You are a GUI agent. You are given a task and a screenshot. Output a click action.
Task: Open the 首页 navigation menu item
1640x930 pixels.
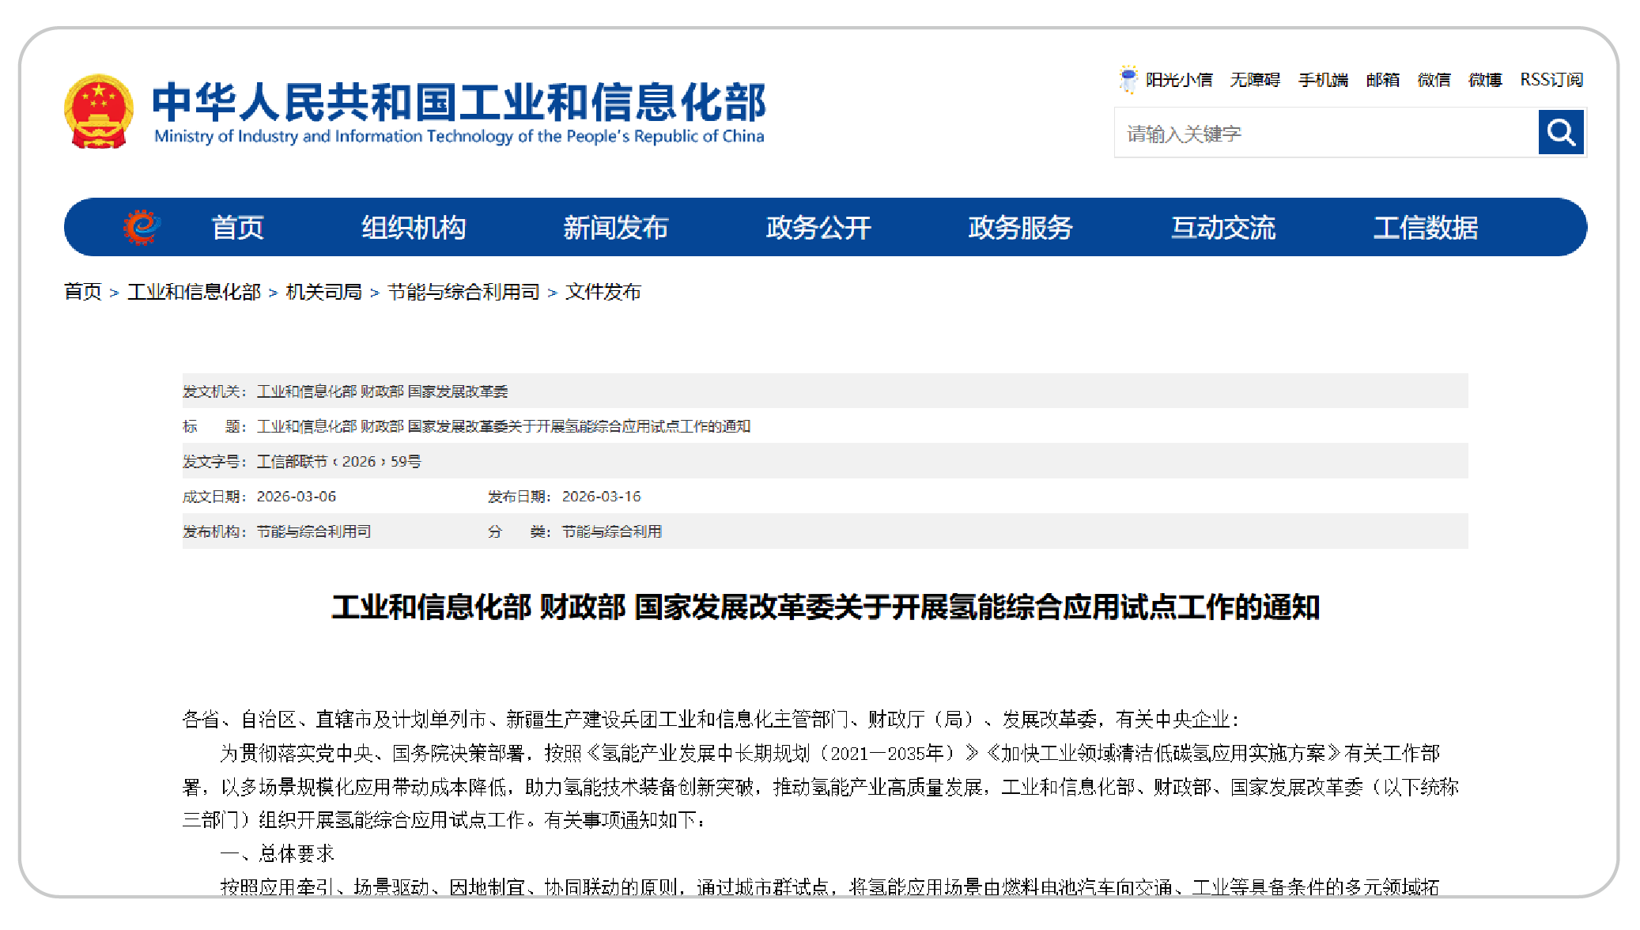(x=237, y=228)
